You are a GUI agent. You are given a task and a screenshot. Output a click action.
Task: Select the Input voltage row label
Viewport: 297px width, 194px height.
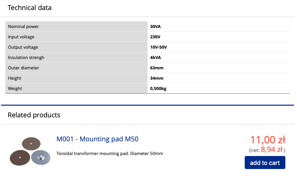point(76,37)
